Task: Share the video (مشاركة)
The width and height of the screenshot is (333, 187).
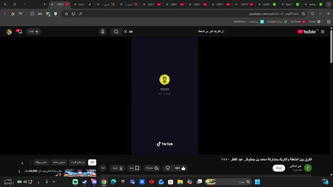Action: tap(152, 168)
